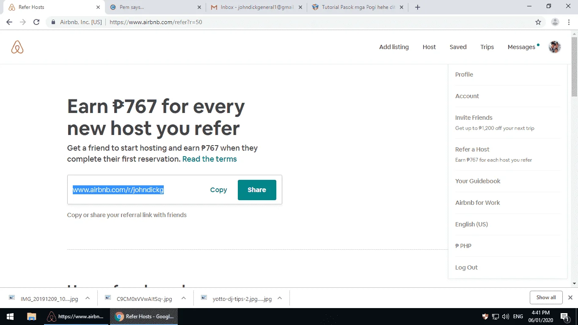578x325 pixels.
Task: Click the Copy referral link button
Action: tap(218, 190)
